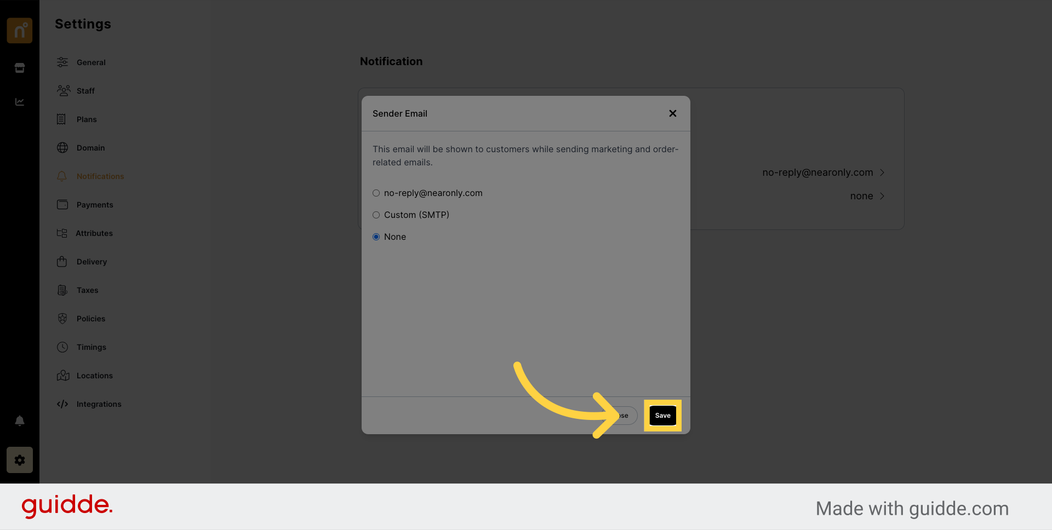The width and height of the screenshot is (1052, 530).
Task: Click the bell alerts icon in rail
Action: click(20, 420)
